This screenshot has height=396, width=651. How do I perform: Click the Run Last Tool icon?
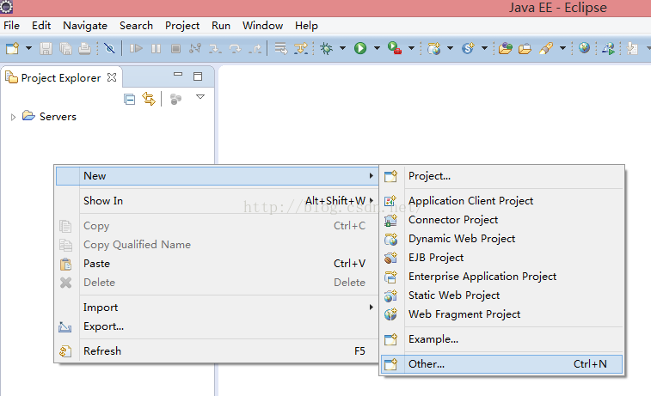[x=395, y=48]
